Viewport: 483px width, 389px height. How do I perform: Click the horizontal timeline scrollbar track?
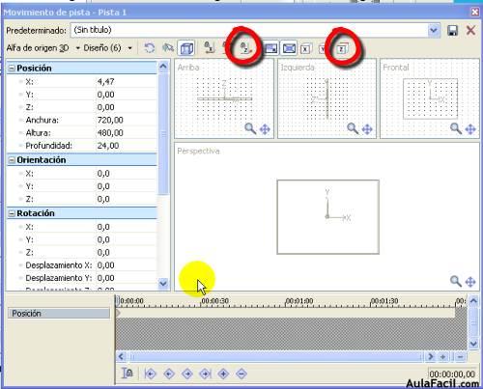point(275,357)
